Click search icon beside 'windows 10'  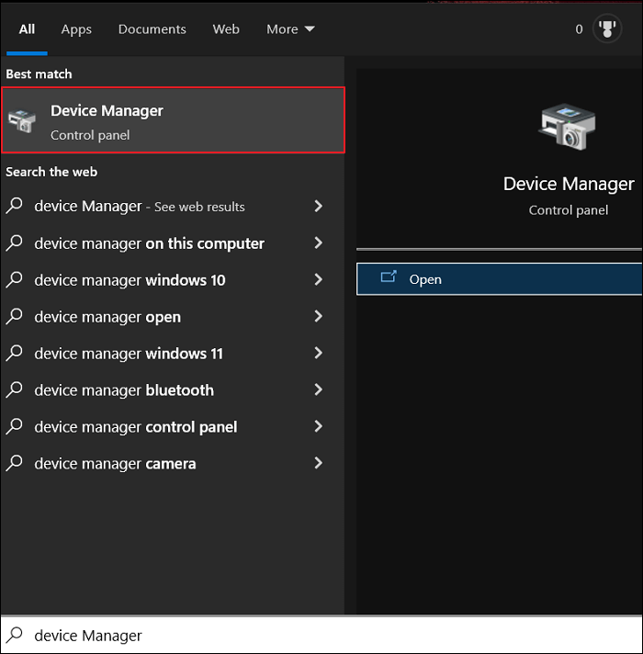tap(14, 279)
